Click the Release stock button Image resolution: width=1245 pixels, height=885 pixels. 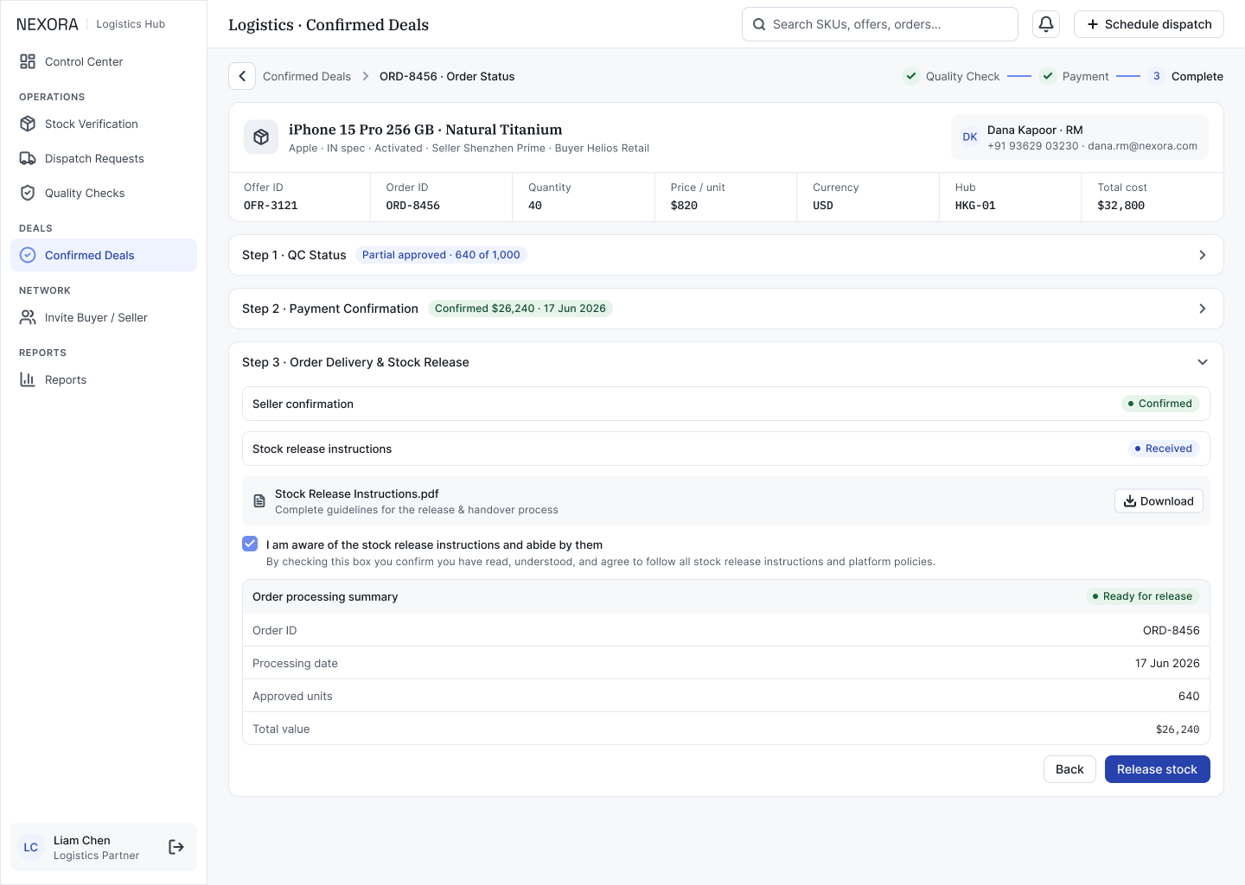pyautogui.click(x=1158, y=769)
